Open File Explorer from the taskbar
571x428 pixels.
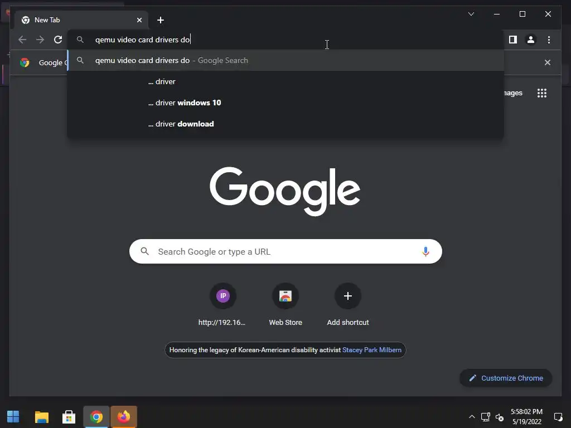pyautogui.click(x=41, y=417)
